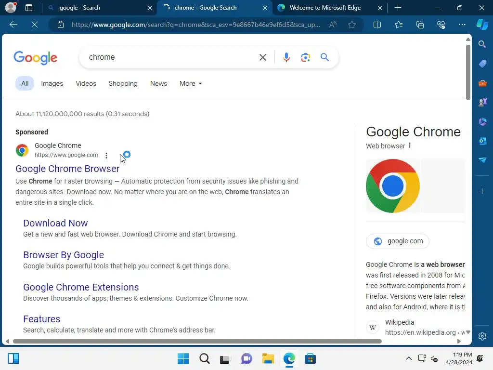
Task: Open the Favorites list
Action: coord(398,25)
